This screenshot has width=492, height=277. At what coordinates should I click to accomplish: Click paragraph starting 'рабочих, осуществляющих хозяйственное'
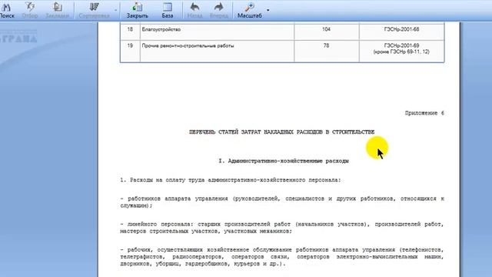(x=282, y=256)
